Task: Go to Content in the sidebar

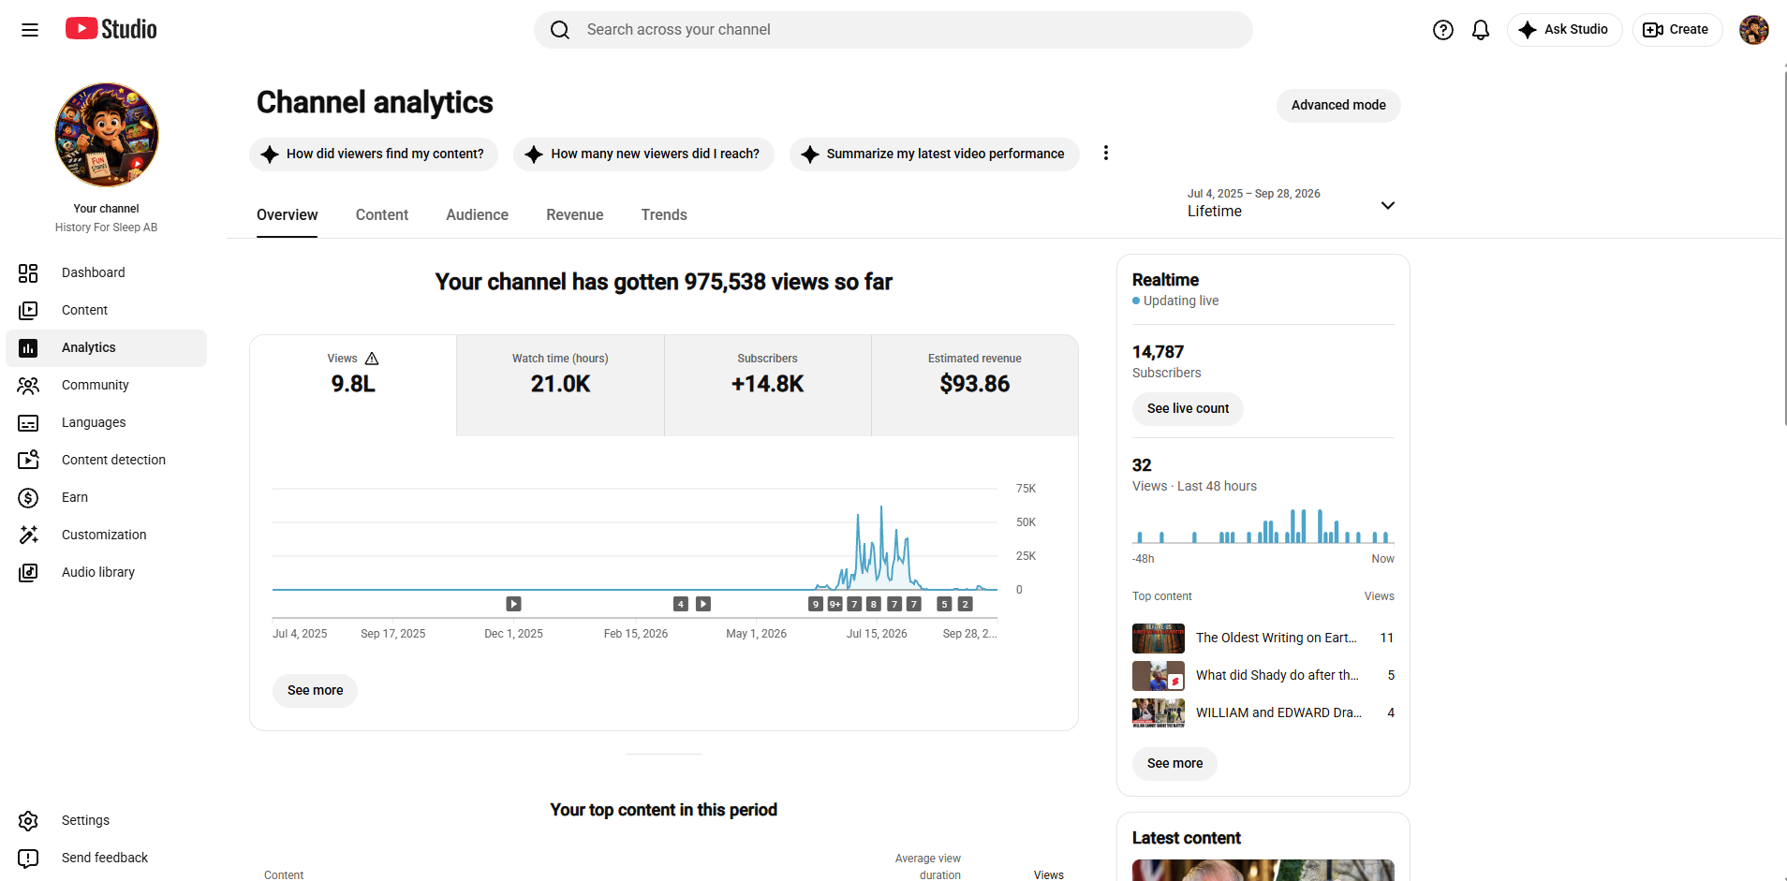Action: (x=106, y=310)
